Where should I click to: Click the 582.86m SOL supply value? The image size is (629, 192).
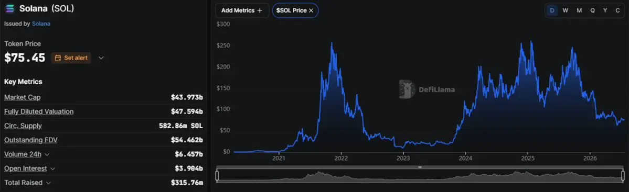pyautogui.click(x=181, y=126)
